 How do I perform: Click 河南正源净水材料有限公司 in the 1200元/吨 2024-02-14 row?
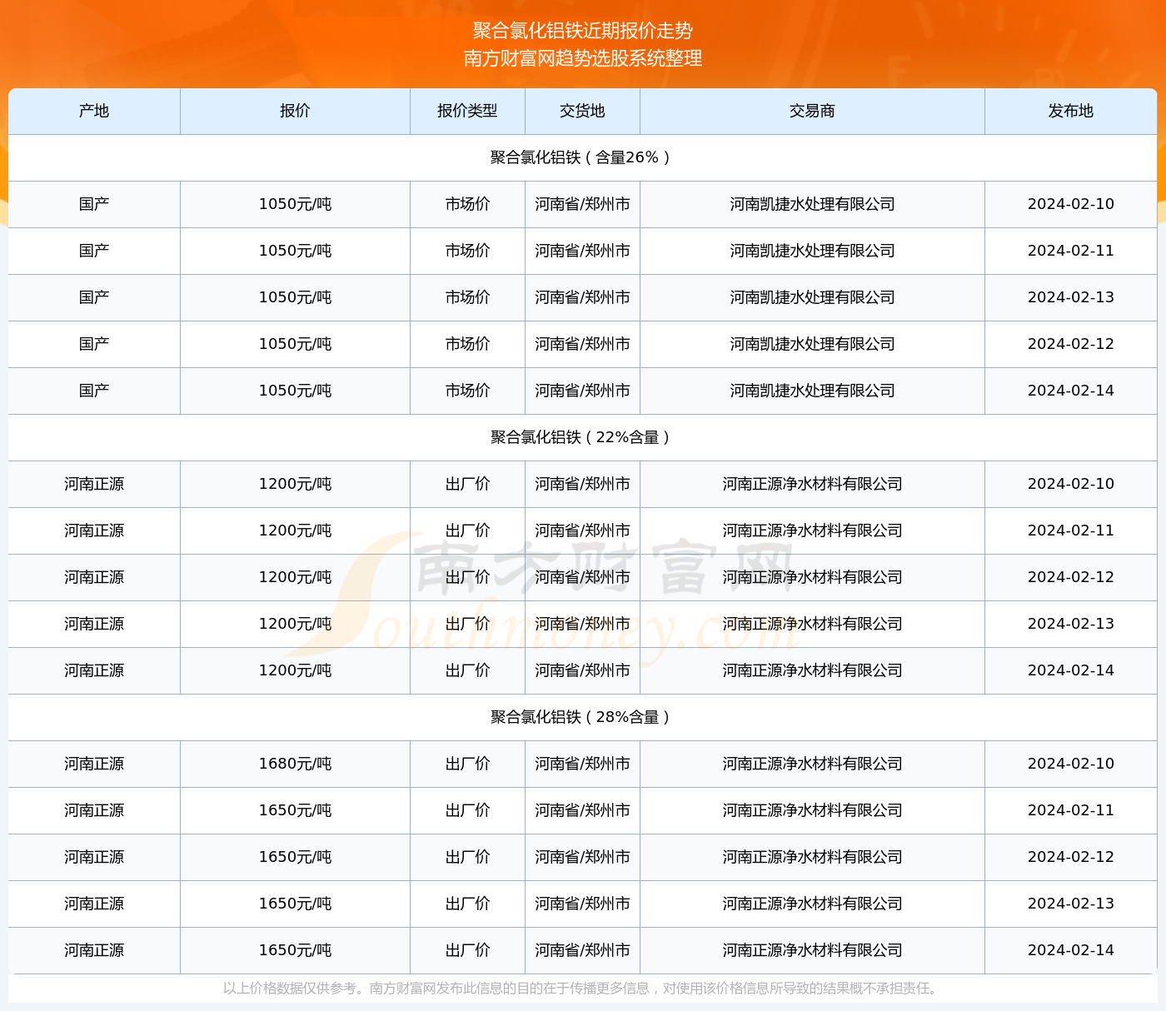[812, 670]
